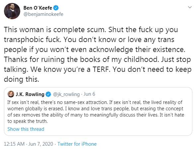Viewport: 196px width, 150px height.
Task: Expand the tweet options chevron menu
Action: point(190,7)
